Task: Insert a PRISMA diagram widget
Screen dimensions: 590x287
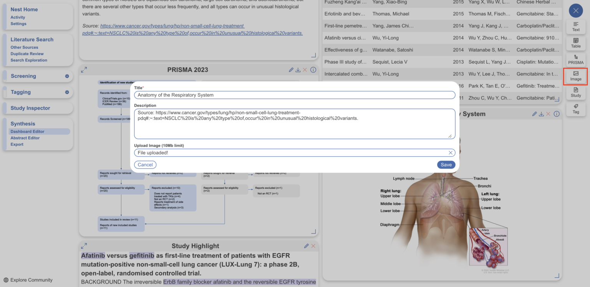Action: (575, 59)
